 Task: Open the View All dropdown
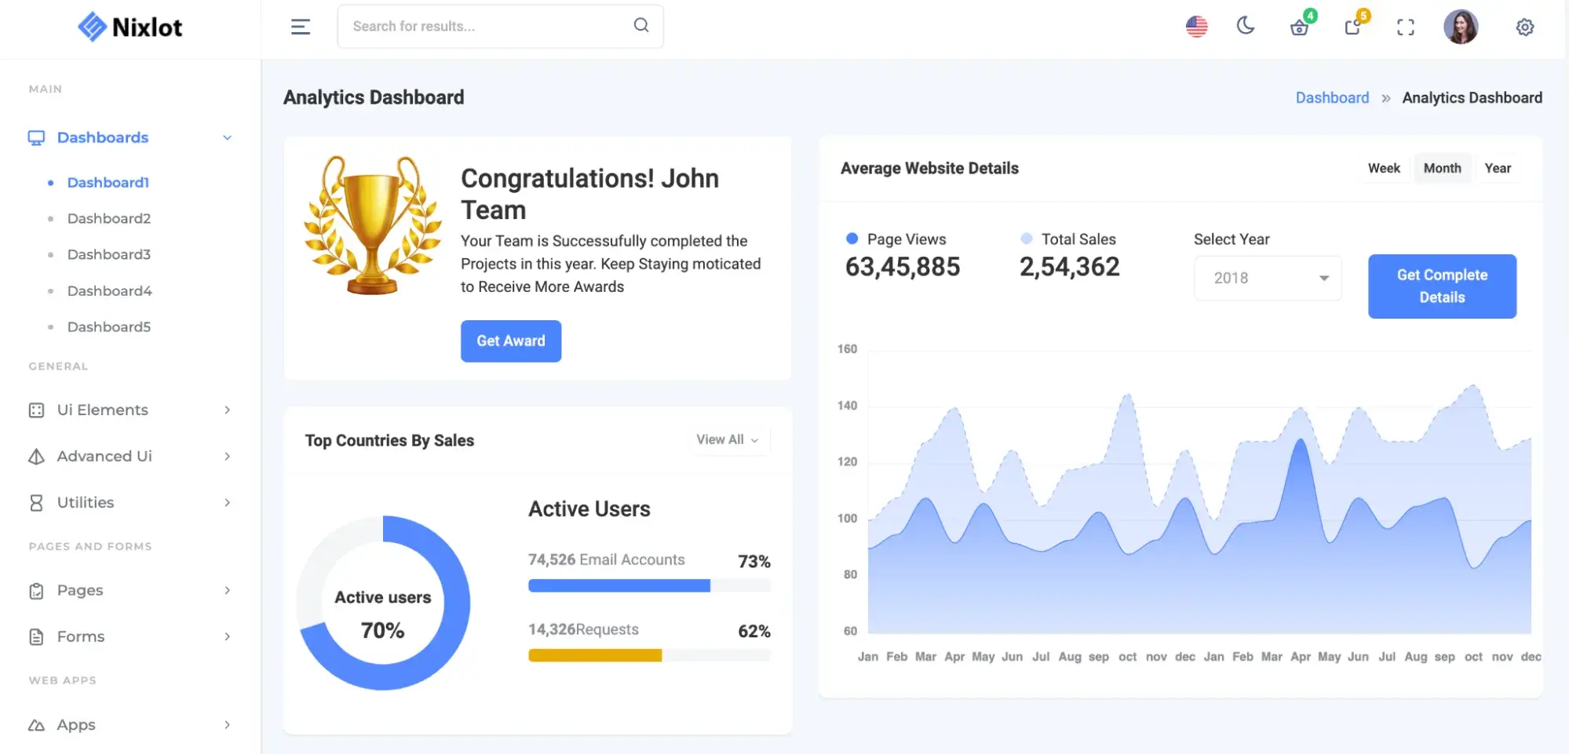[727, 440]
